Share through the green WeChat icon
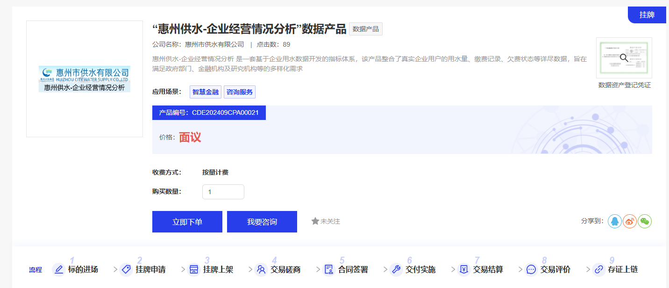Screen dimensions: 669x288 point(645,221)
